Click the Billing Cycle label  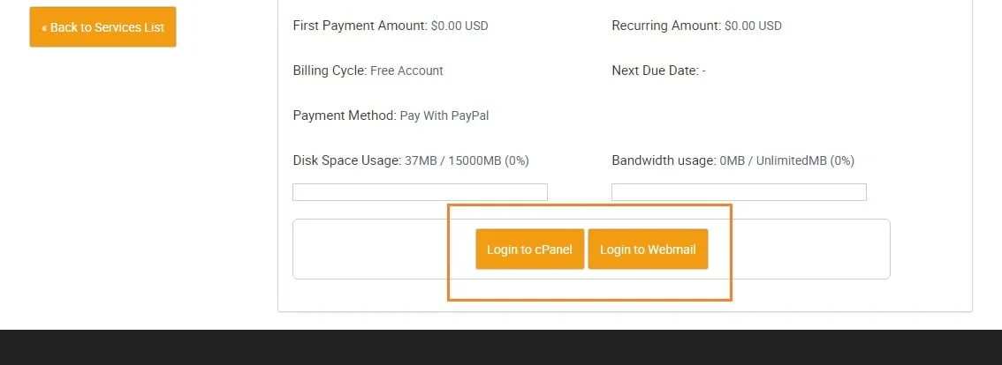[x=329, y=71]
